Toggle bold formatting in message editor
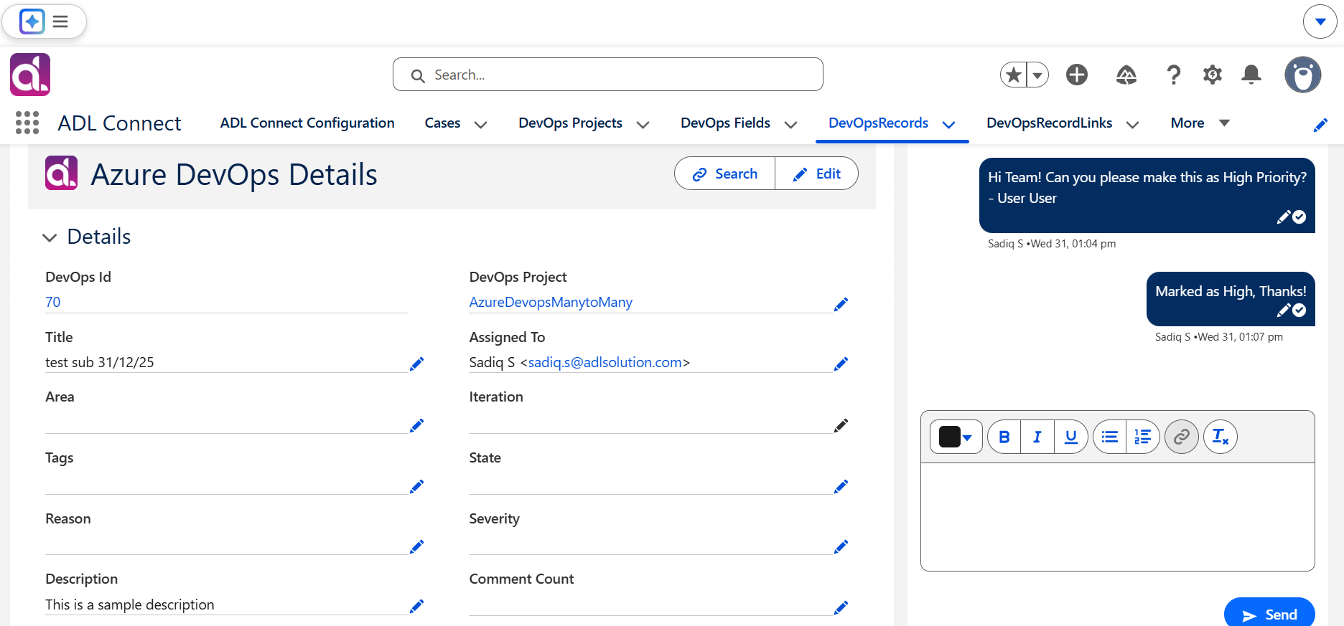1344x626 pixels. pyautogui.click(x=1004, y=437)
